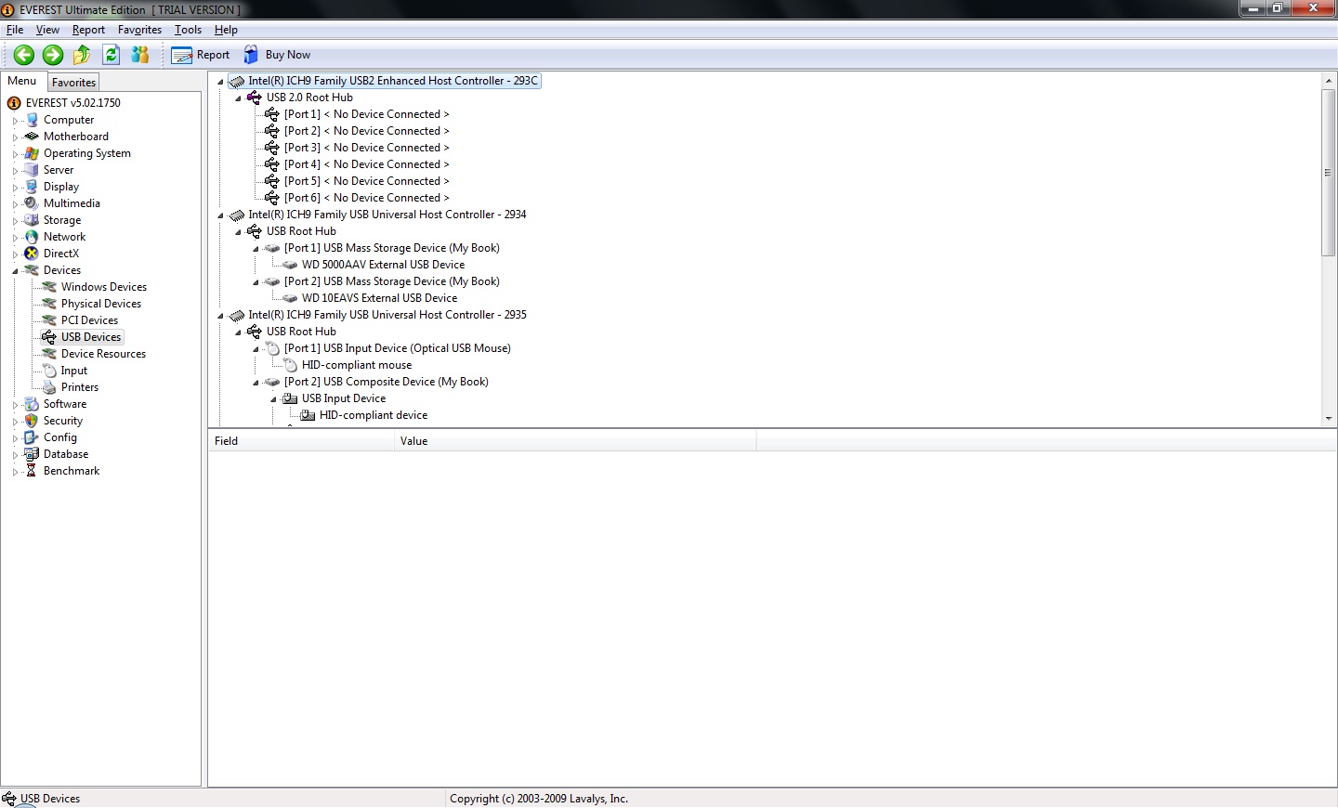Collapse the Devices tree node
This screenshot has height=808, width=1338.
click(15, 271)
